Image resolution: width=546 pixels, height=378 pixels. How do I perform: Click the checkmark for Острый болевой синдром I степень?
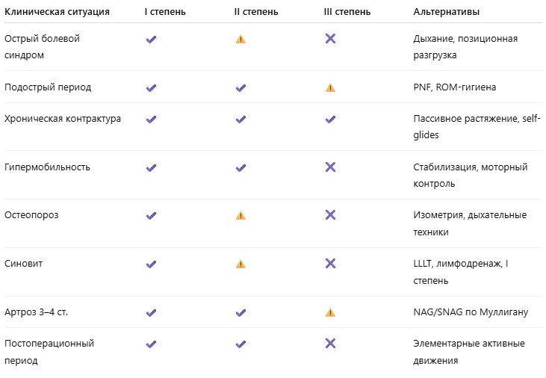pos(151,39)
